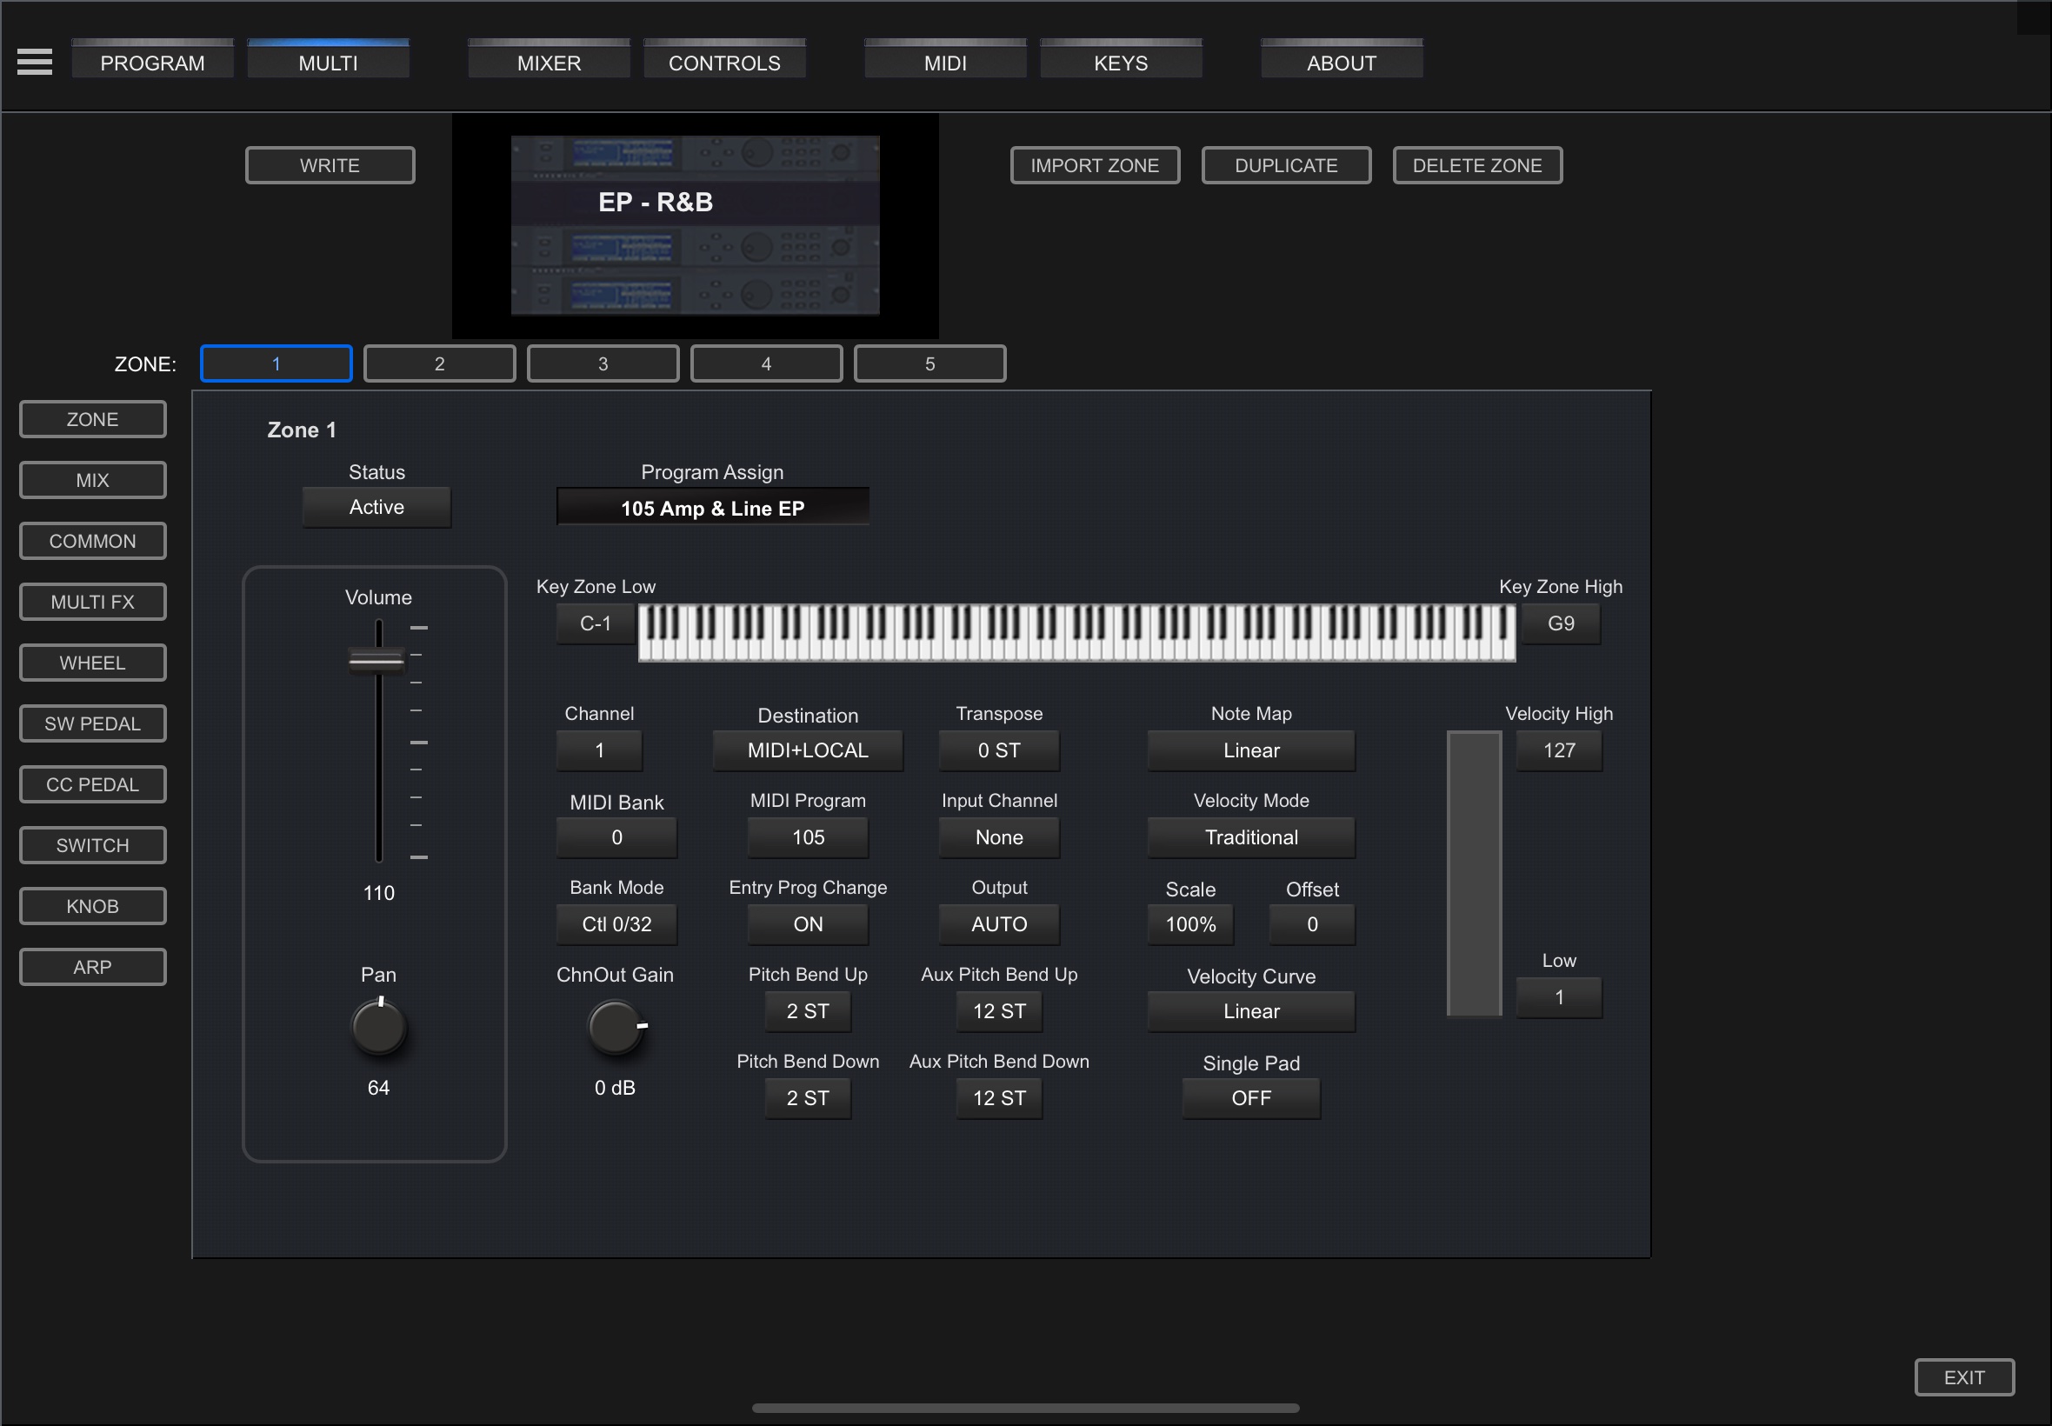Image resolution: width=2052 pixels, height=1426 pixels.
Task: Switch to the MIXER tab
Action: (549, 63)
